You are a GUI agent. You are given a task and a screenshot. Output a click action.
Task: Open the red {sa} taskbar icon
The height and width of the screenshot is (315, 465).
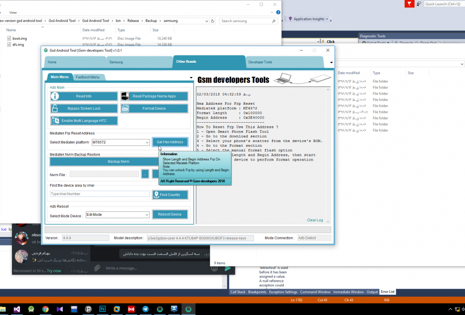pos(131,309)
